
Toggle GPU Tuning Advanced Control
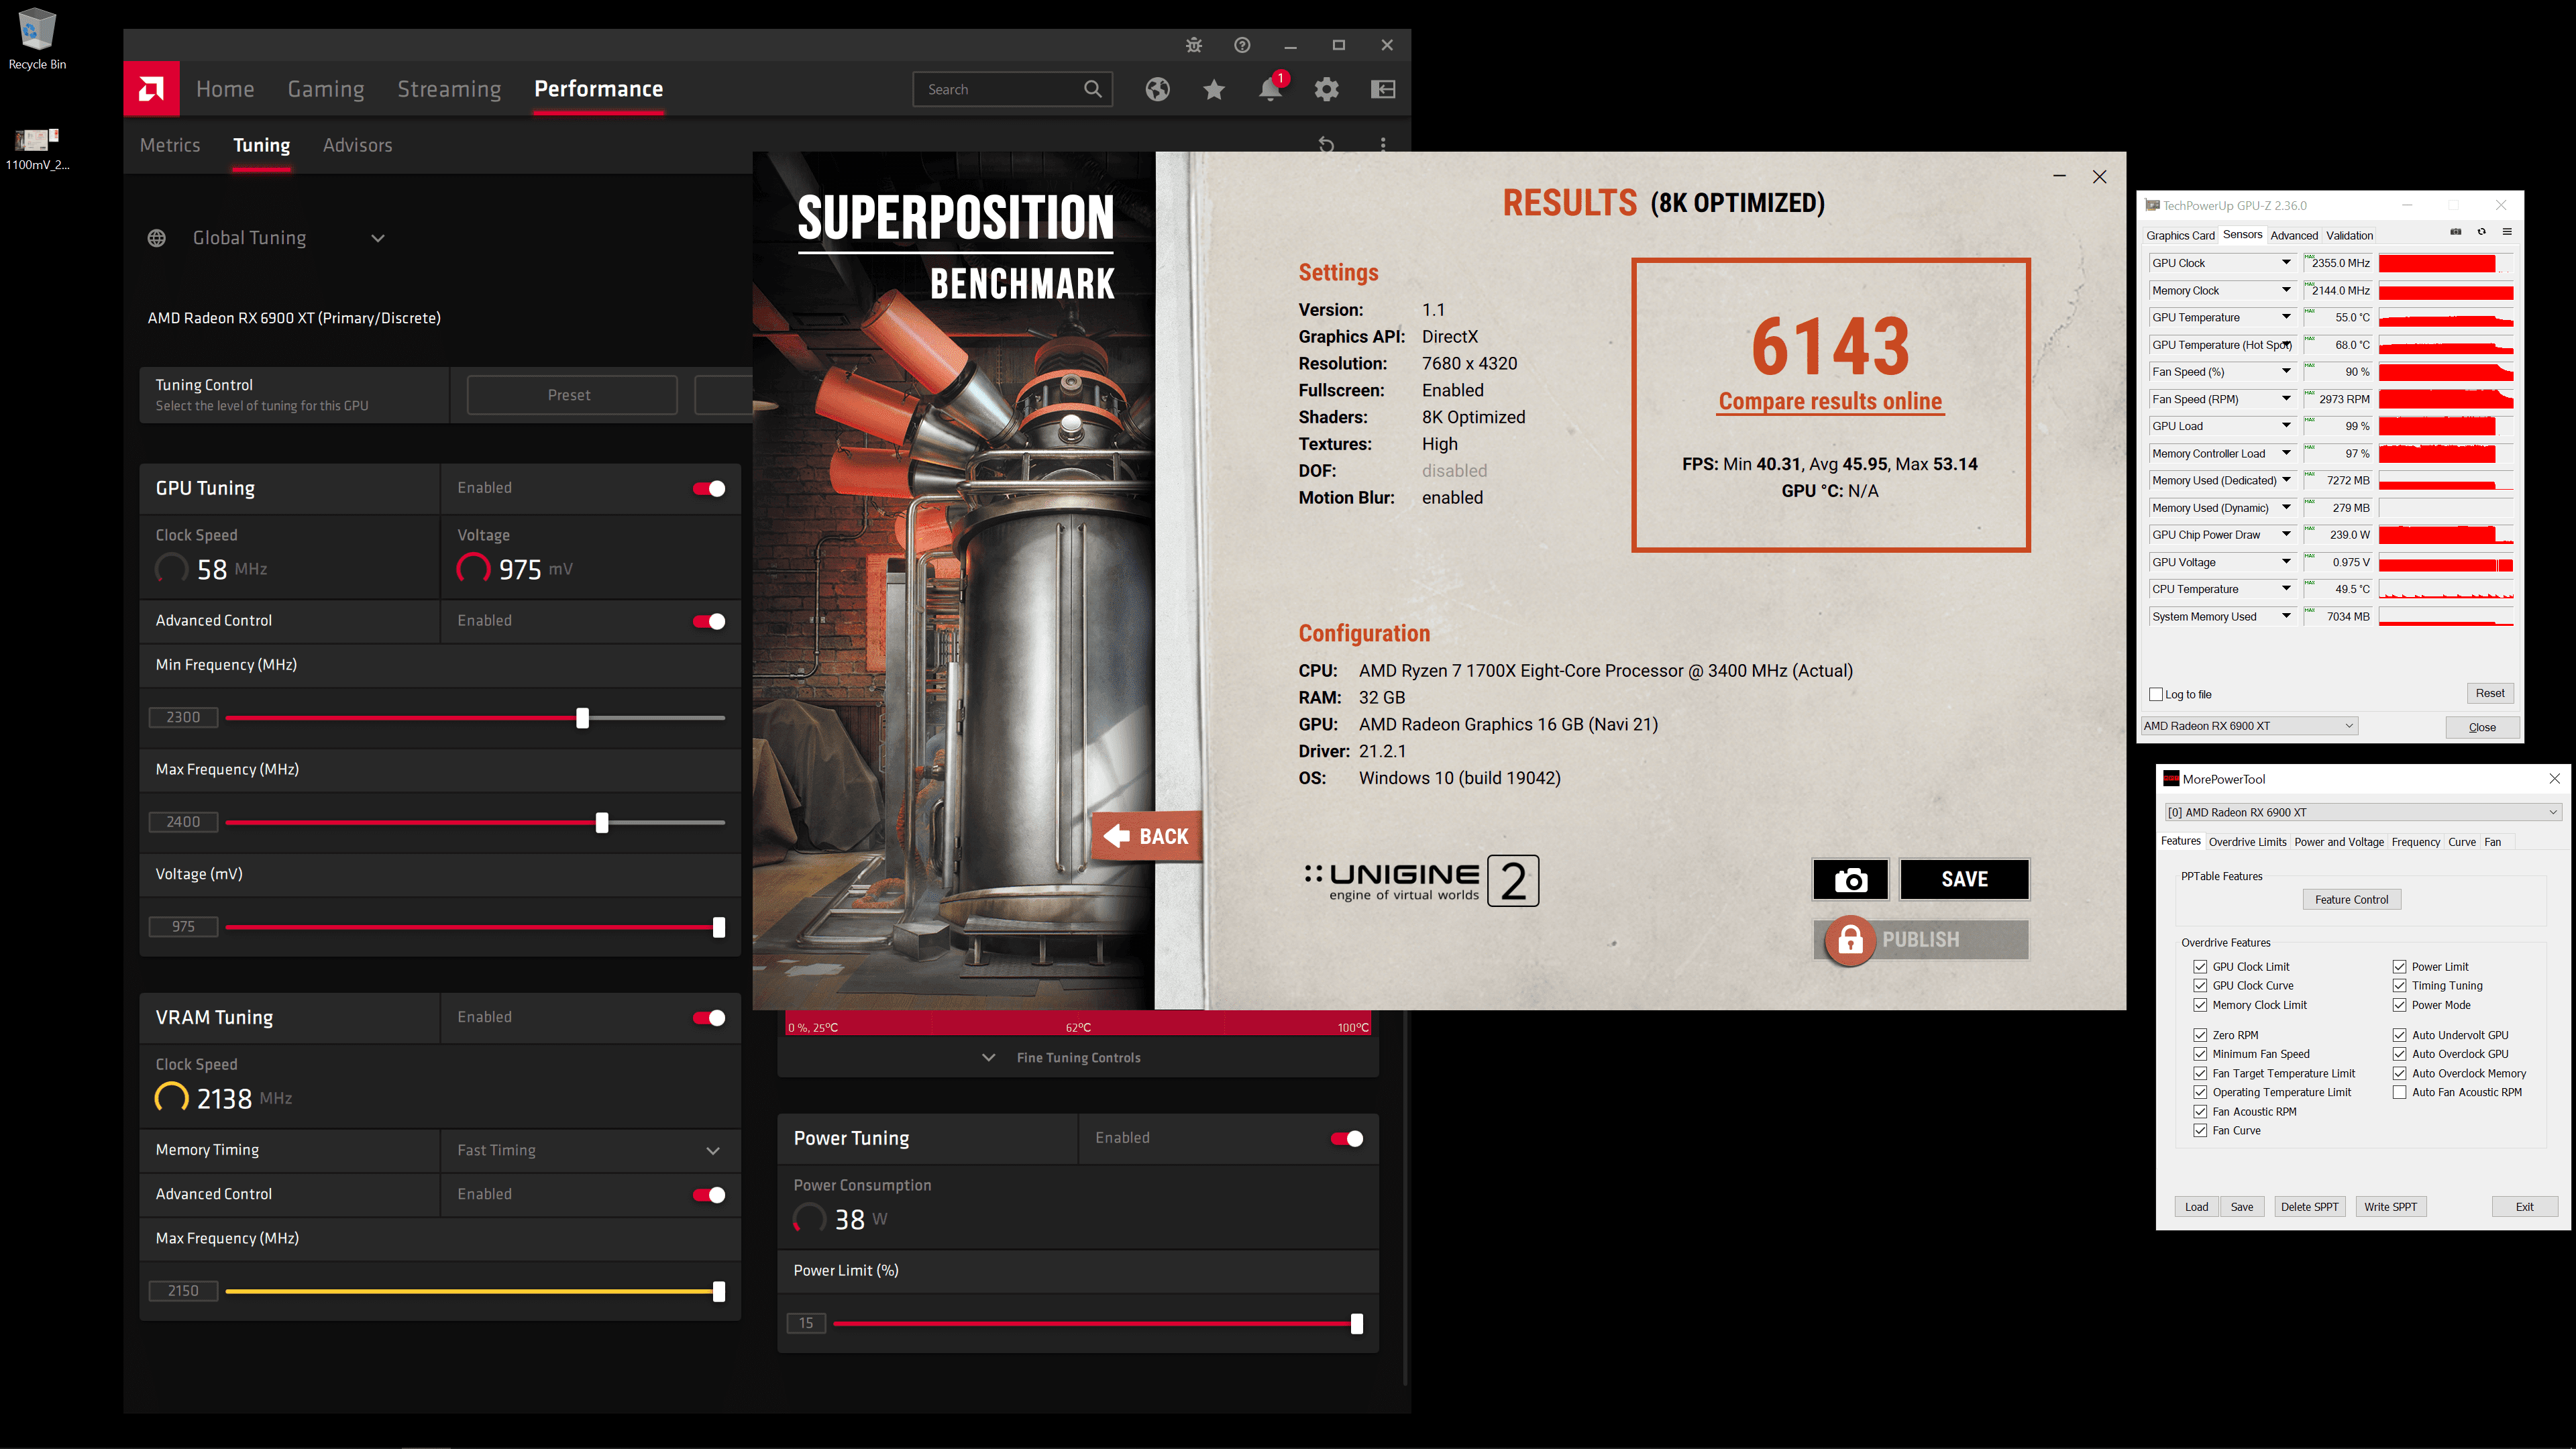point(709,621)
